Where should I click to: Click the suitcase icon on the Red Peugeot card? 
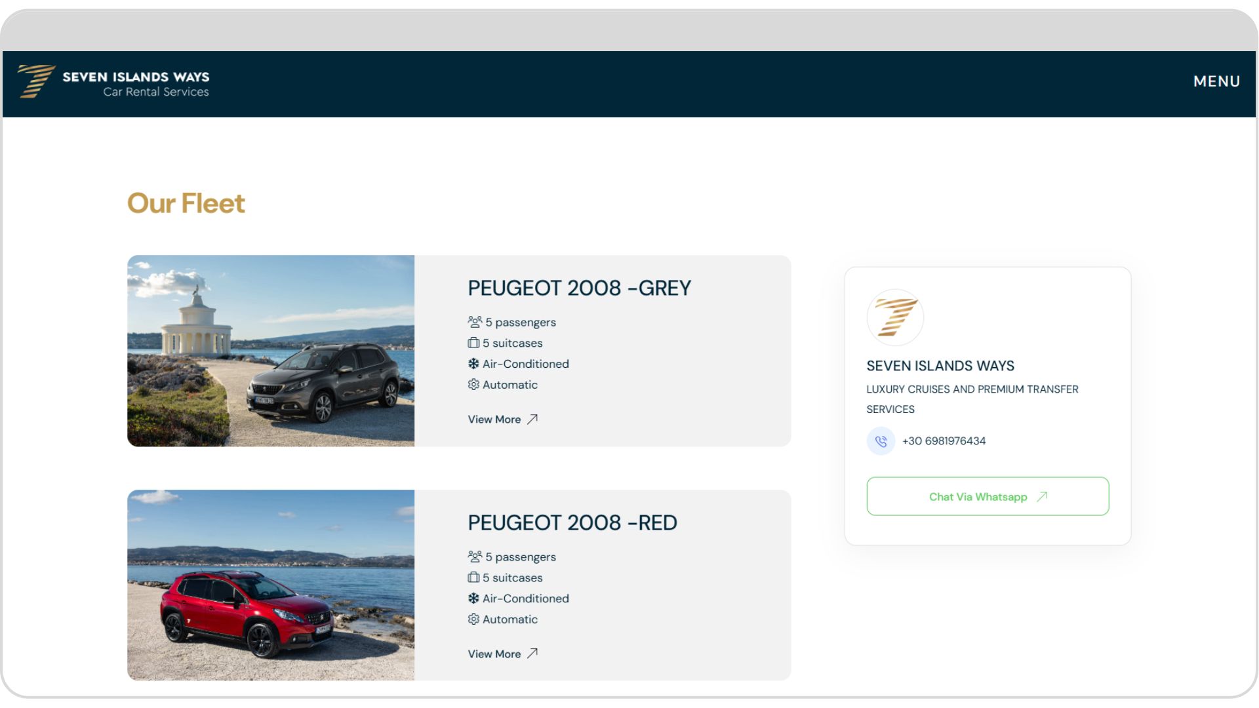click(473, 578)
